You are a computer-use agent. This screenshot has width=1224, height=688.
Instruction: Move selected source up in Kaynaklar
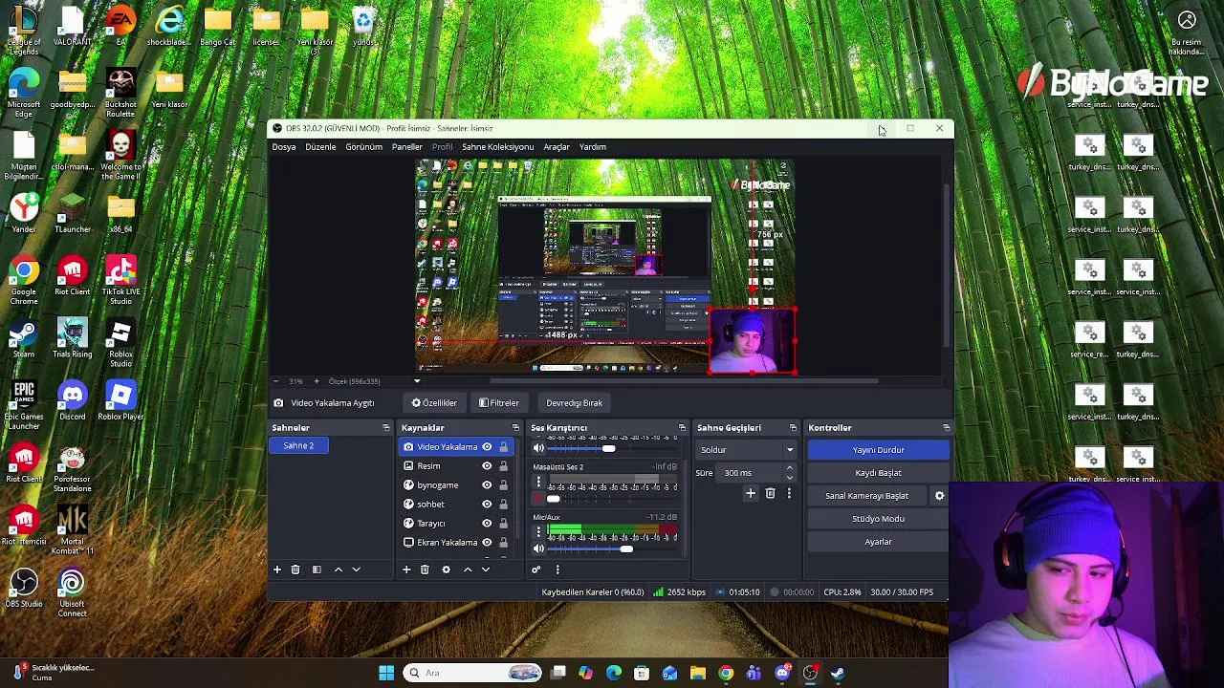click(468, 570)
